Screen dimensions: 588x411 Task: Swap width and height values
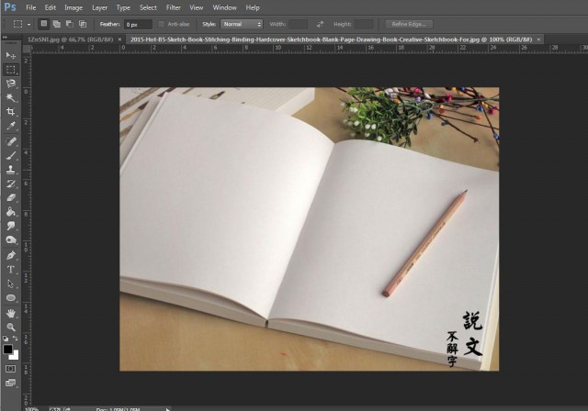320,25
